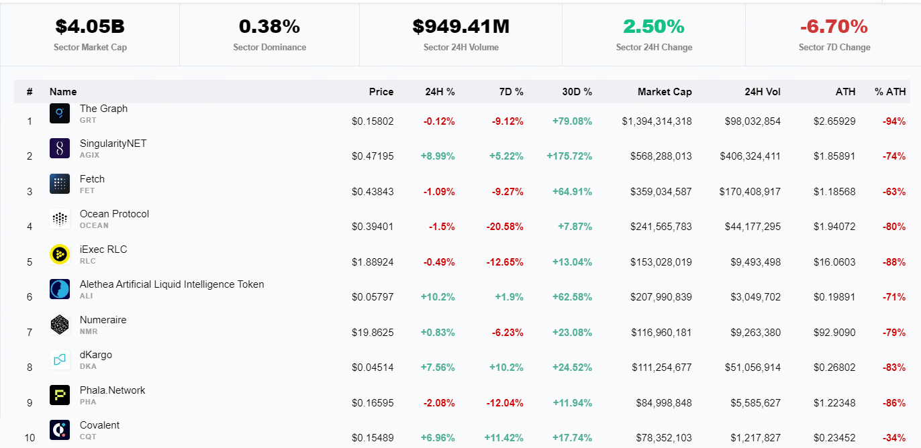Click the Numeraire hexagon logo

tap(59, 325)
